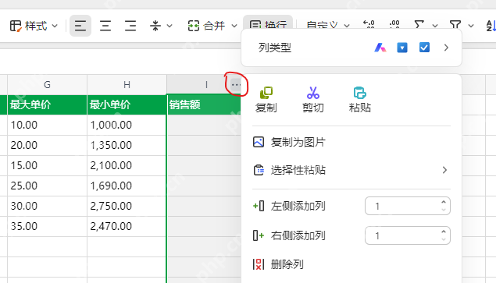
Task: Apply center text alignment
Action: 105,26
